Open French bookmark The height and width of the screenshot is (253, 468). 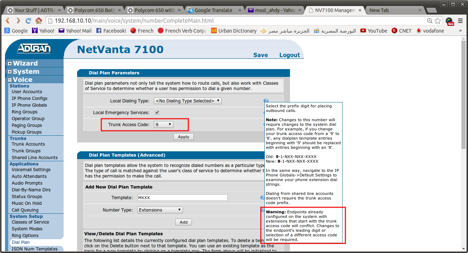142,31
